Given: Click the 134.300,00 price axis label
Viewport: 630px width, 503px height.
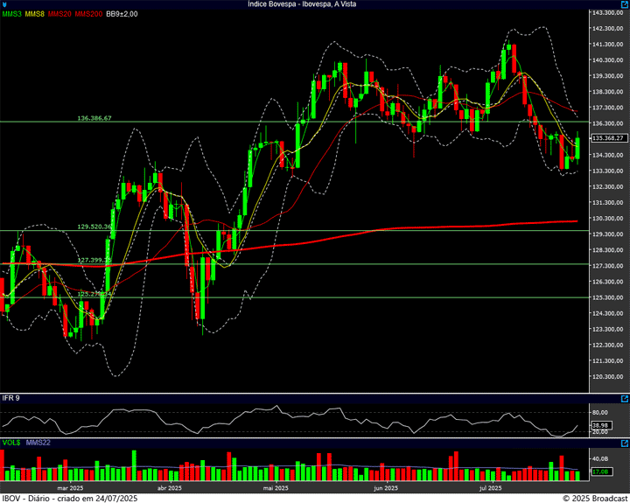Looking at the screenshot, I should 608,155.
